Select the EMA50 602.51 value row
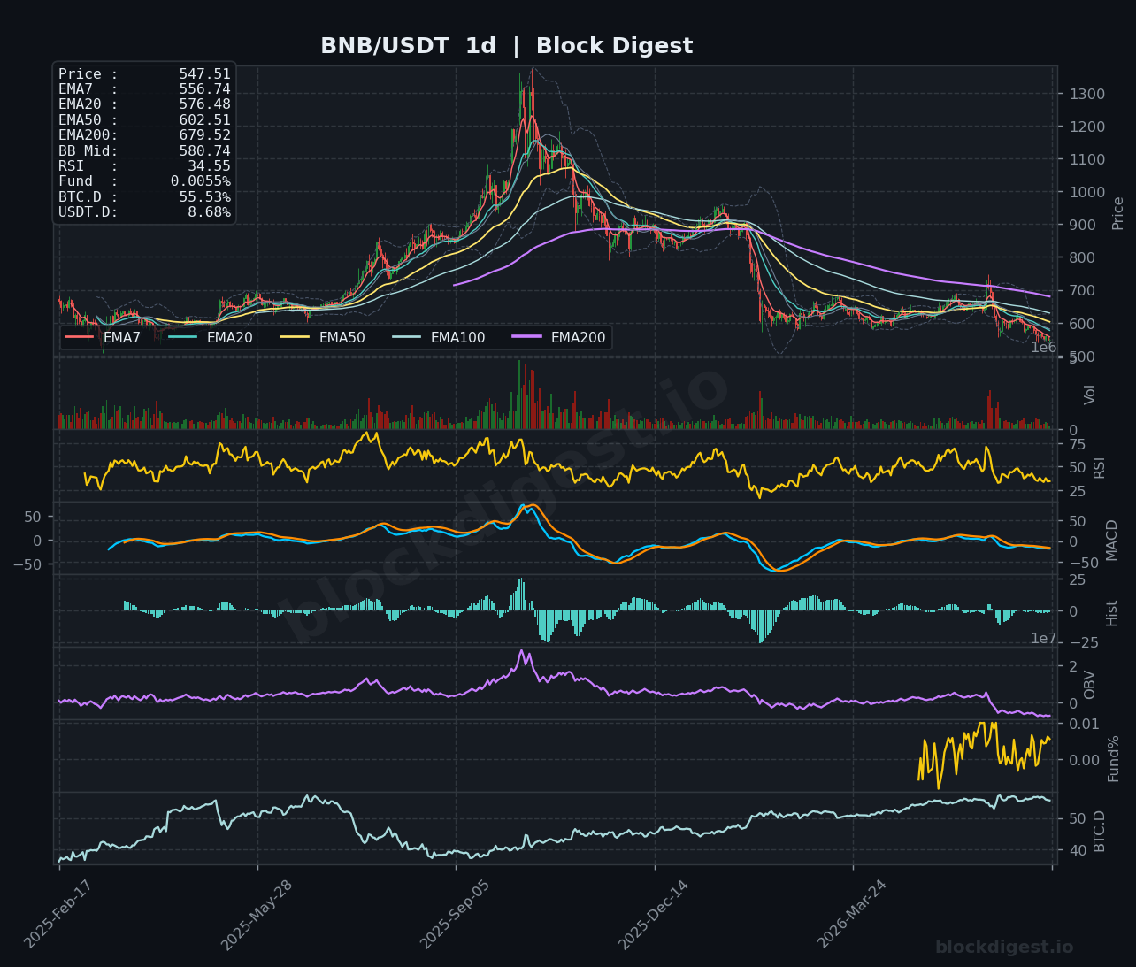The image size is (1136, 967). point(144,120)
